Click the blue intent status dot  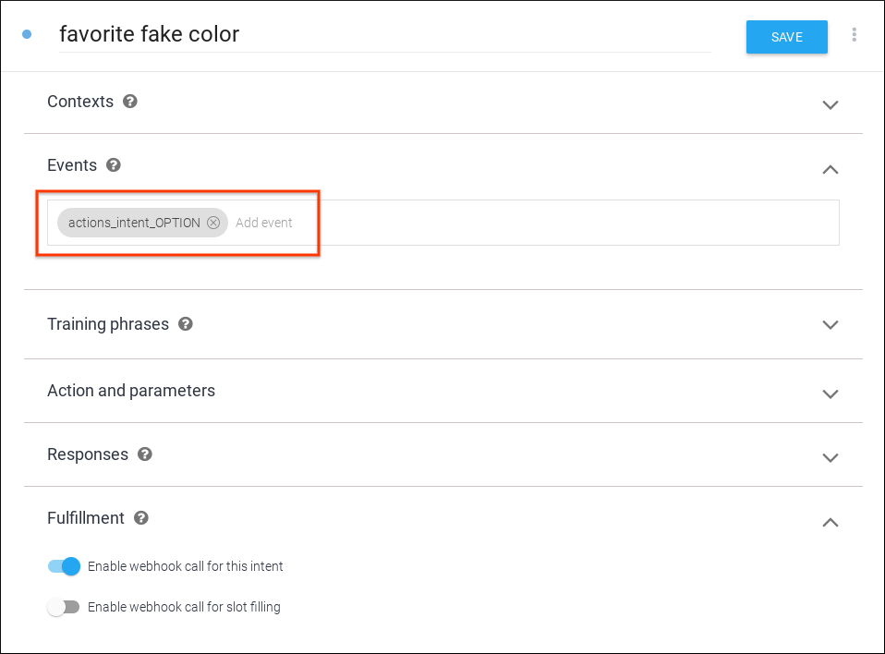pyautogui.click(x=27, y=35)
